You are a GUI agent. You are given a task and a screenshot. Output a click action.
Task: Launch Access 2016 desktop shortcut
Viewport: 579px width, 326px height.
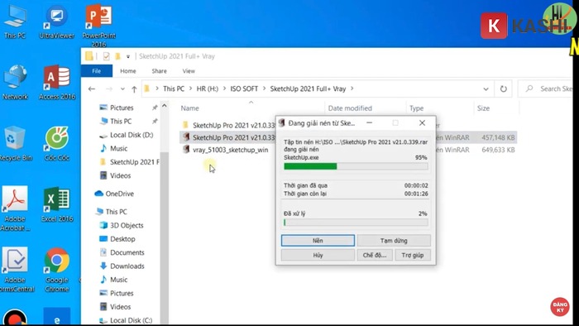(57, 83)
